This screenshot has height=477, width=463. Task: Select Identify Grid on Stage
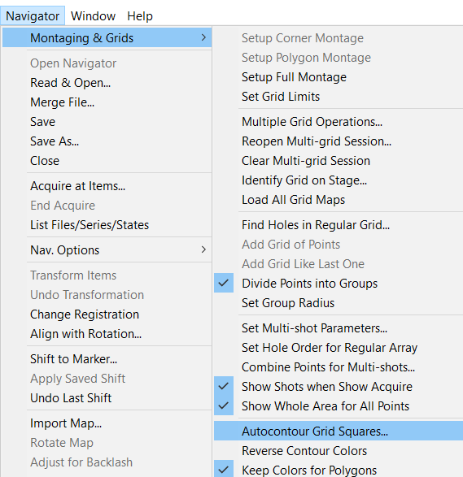pos(339,180)
